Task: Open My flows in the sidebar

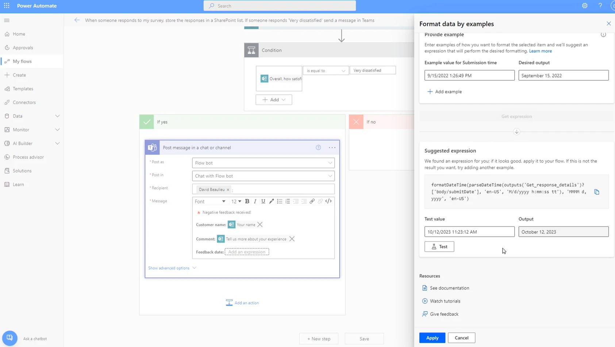Action: coord(32,61)
